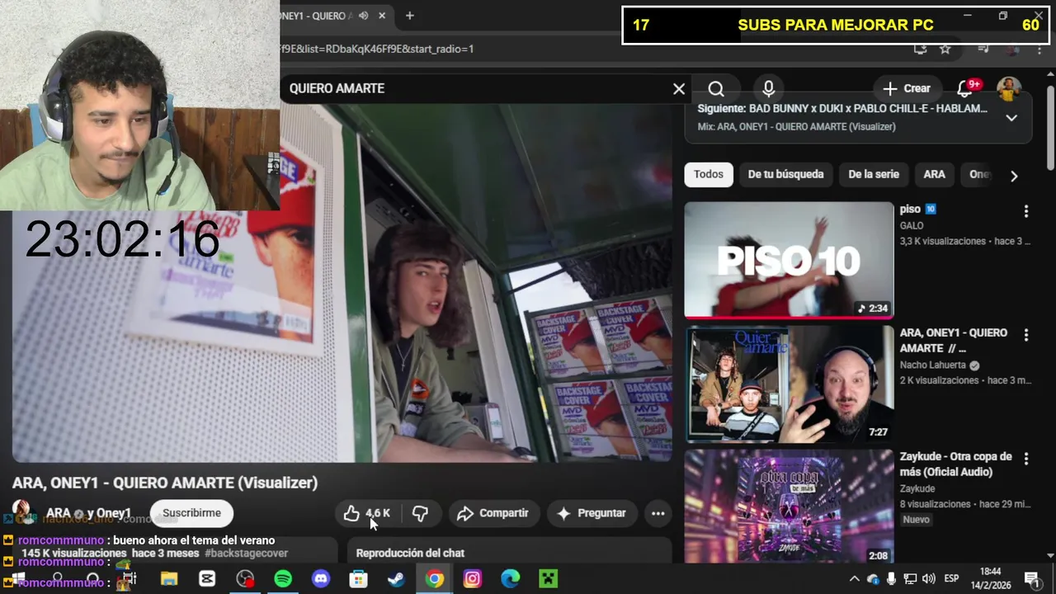The height and width of the screenshot is (594, 1056).
Task: Click the Preguntar button
Action: 592,513
